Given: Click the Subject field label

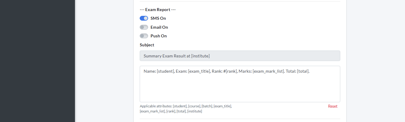Looking at the screenshot, I should [147, 45].
